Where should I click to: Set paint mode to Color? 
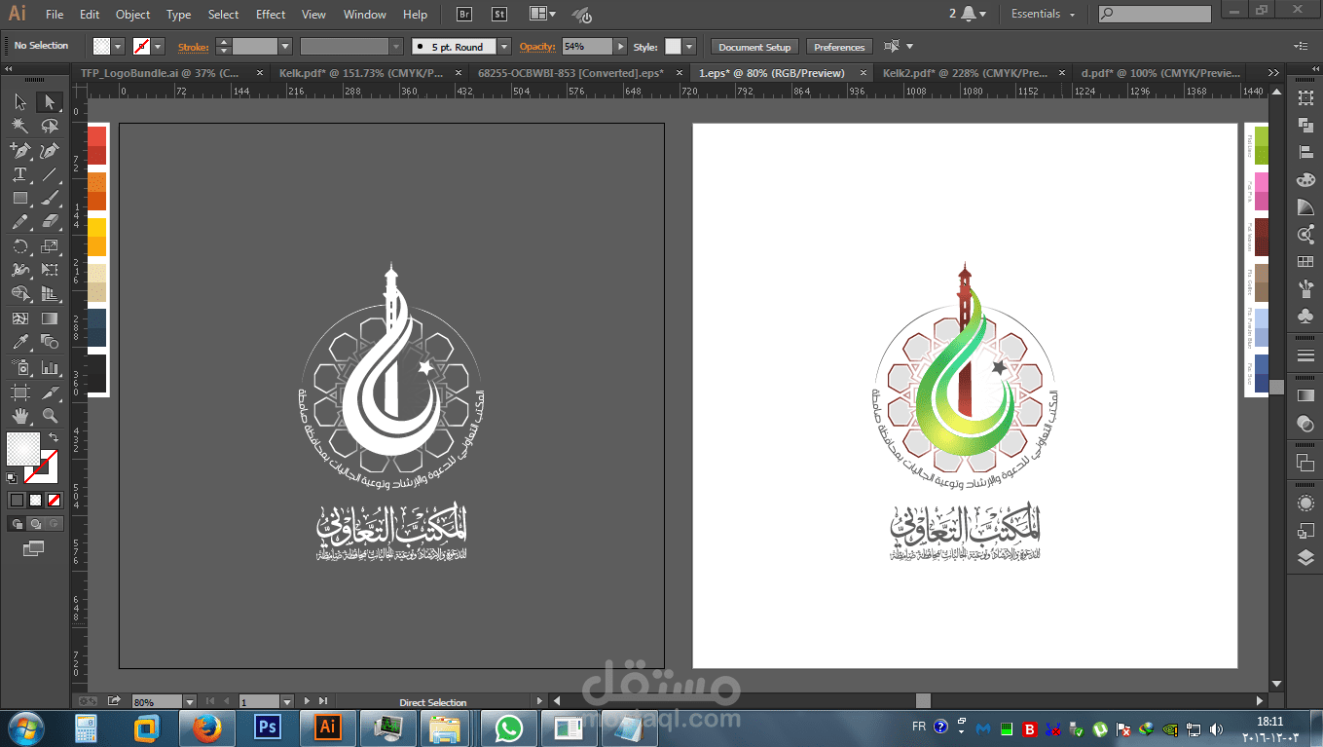coord(17,500)
